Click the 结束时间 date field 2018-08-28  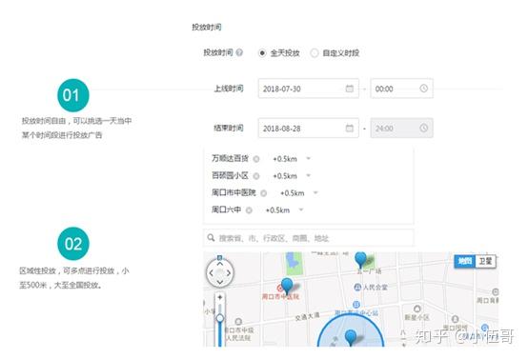[x=309, y=129]
